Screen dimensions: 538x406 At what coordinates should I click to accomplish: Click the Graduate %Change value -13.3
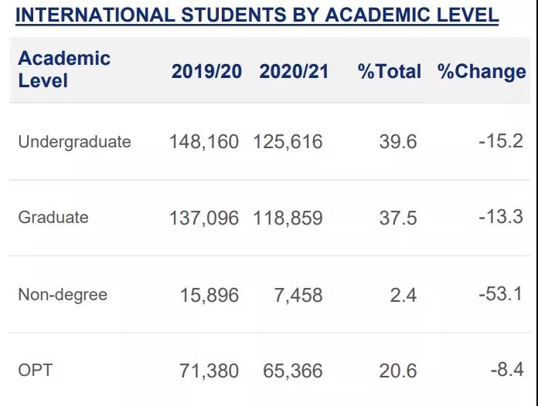tap(500, 218)
